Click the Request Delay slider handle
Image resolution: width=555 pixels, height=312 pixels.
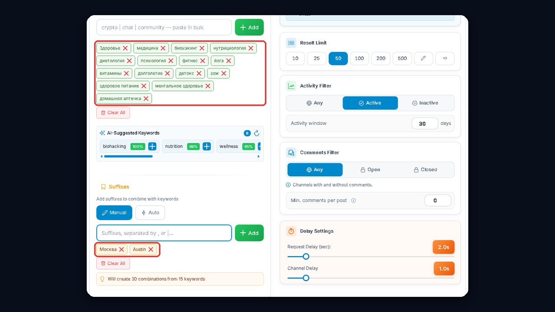[306, 257]
